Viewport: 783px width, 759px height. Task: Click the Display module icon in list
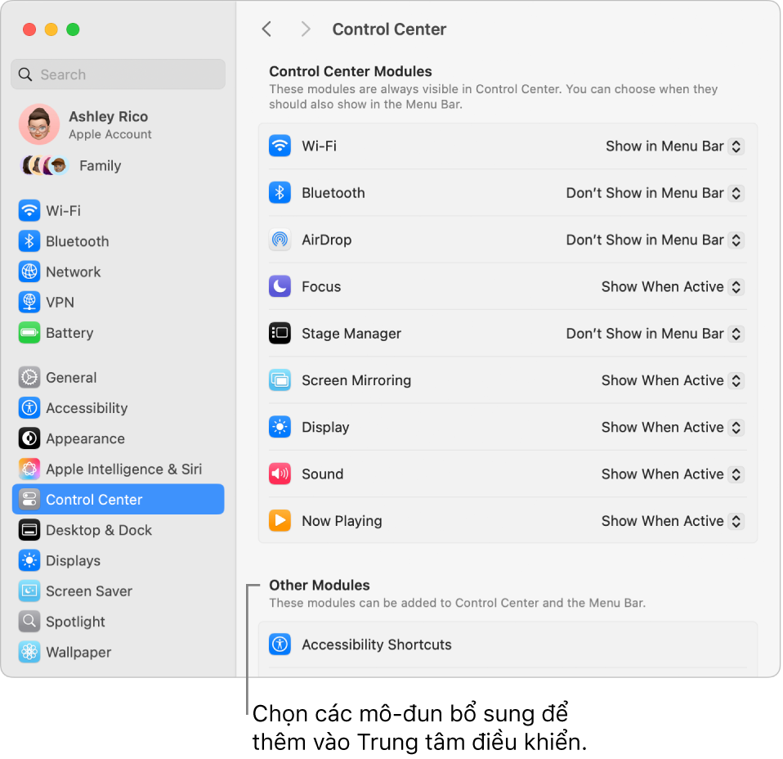280,427
